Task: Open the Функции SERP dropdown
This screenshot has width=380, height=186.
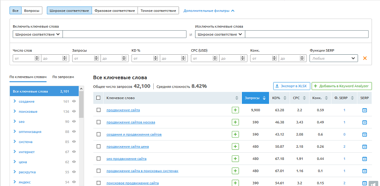Action: point(334,58)
